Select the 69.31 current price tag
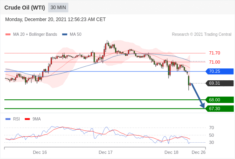Viewport: 235px width, 159px height. pos(219,83)
